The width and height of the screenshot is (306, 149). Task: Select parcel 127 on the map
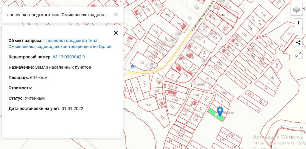[x=142, y=63]
